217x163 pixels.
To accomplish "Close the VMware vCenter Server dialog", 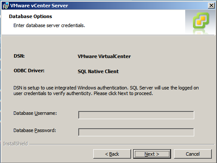I will pyautogui.click(x=211, y=6).
